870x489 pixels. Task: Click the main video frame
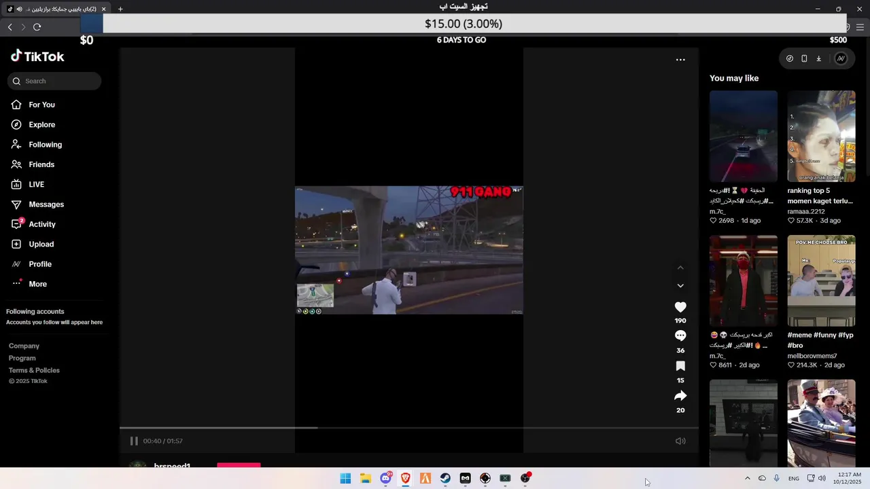coord(408,250)
